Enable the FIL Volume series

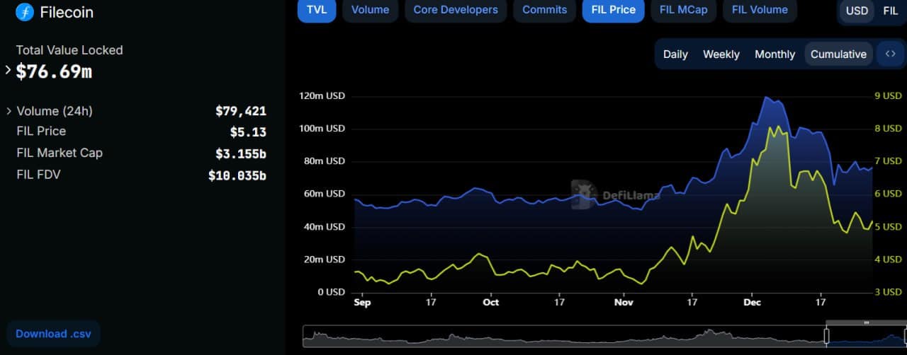pyautogui.click(x=760, y=10)
